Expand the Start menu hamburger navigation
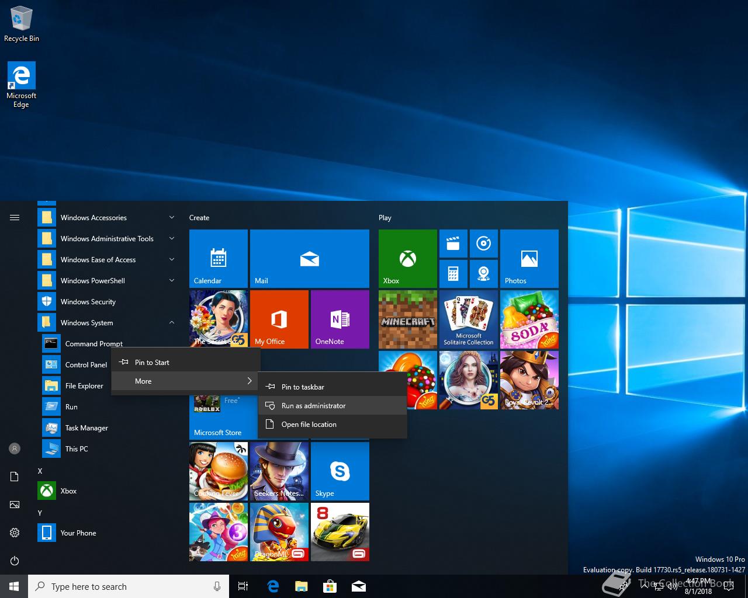Viewport: 748px width, 598px height. (15, 218)
